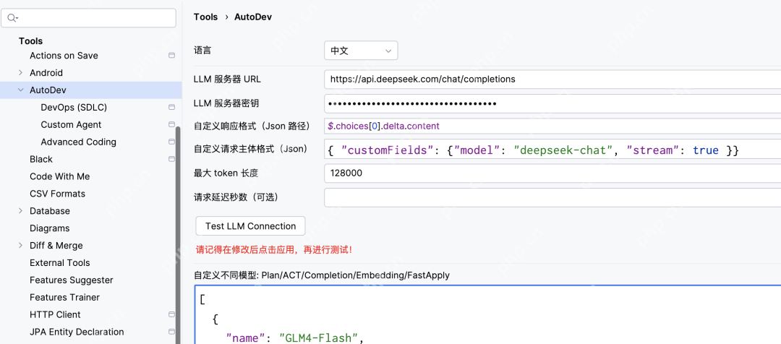The image size is (781, 344).
Task: Click the 语言 label
Action: [202, 51]
